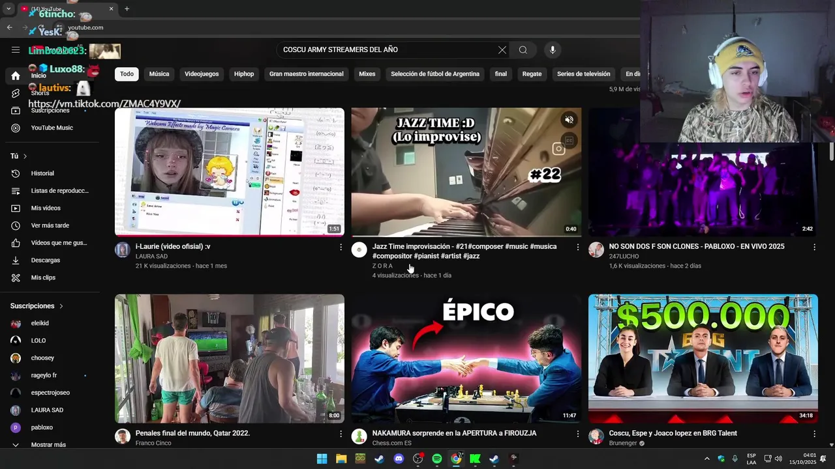The height and width of the screenshot is (469, 835).
Task: Clear the search query with the X
Action: 502,50
